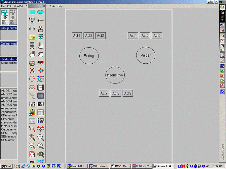
Task: Pick the double-headed covariance arrow tool
Action: tap(32, 29)
